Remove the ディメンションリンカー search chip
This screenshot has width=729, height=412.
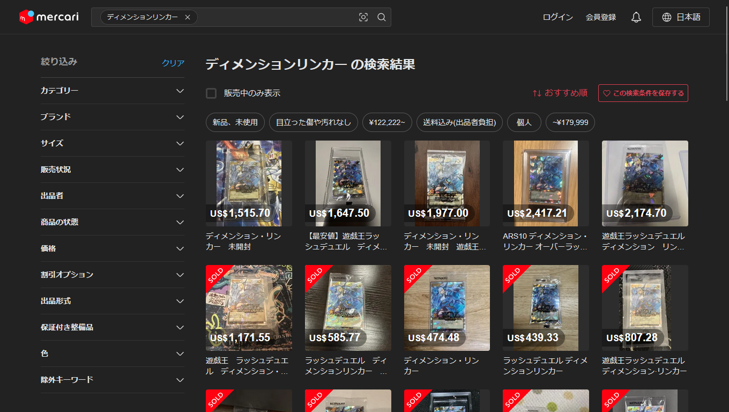[188, 17]
